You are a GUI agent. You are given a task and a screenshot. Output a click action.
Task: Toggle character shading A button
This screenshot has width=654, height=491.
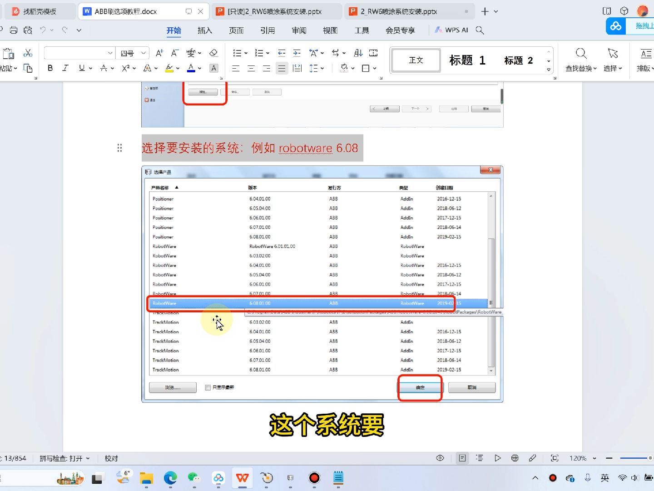pos(213,68)
